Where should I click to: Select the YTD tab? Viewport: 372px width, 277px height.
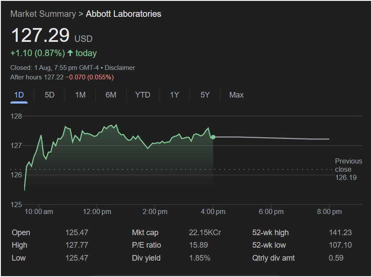143,95
